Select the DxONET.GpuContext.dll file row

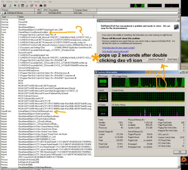click(x=48, y=78)
